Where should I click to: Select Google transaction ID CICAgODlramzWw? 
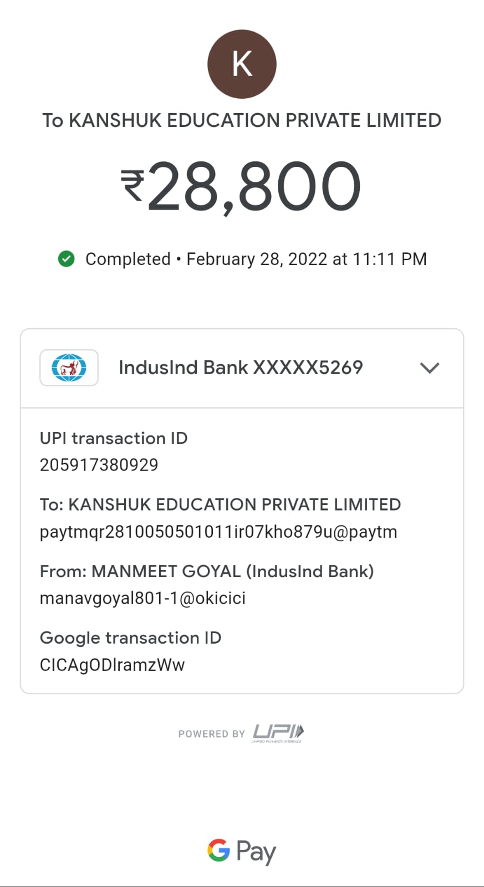pos(112,665)
